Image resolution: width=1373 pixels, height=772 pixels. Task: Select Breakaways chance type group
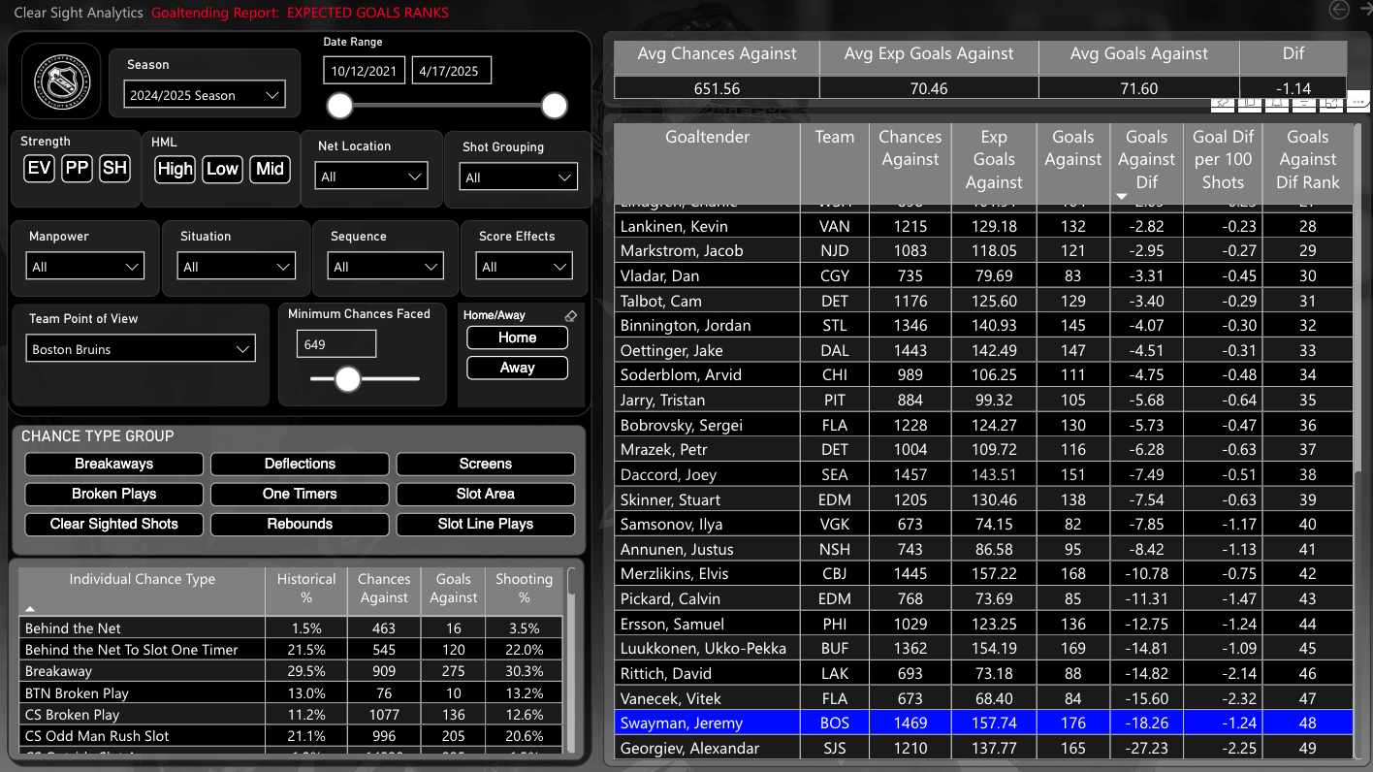[x=113, y=464]
